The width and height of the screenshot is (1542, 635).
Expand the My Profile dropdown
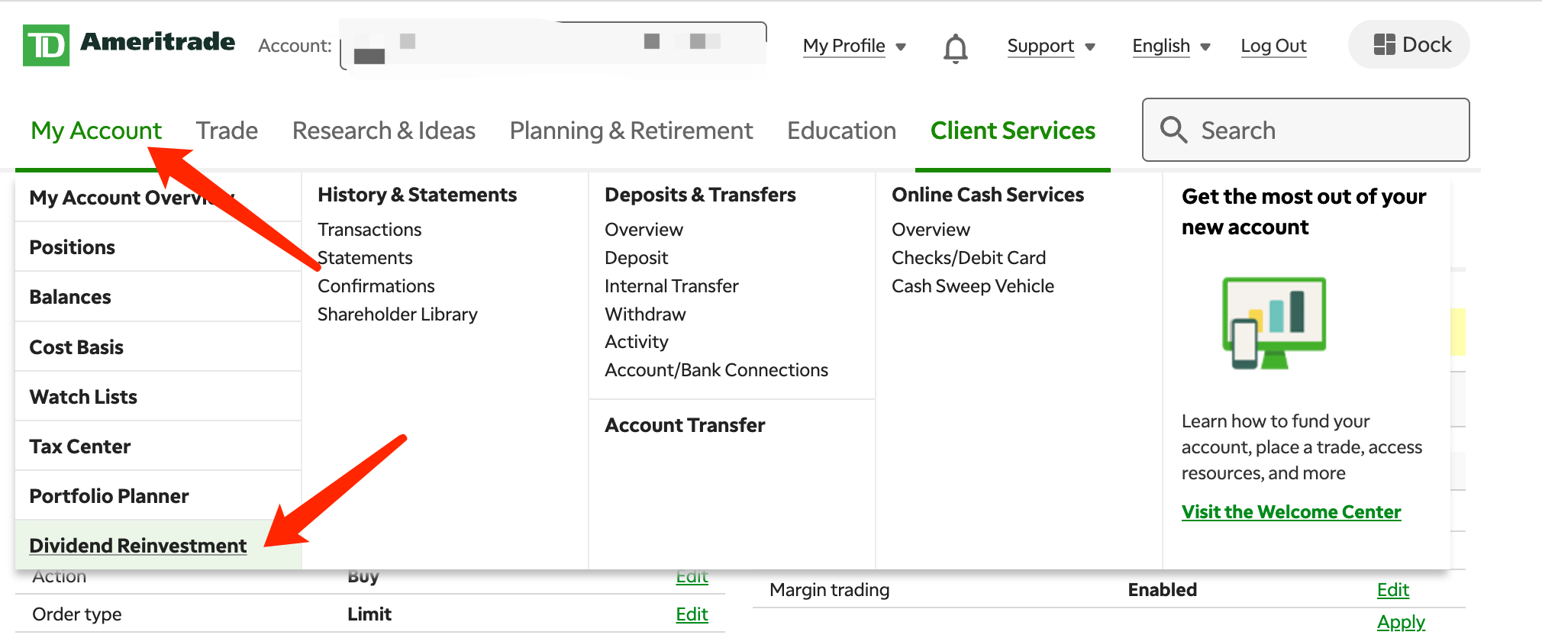point(854,46)
